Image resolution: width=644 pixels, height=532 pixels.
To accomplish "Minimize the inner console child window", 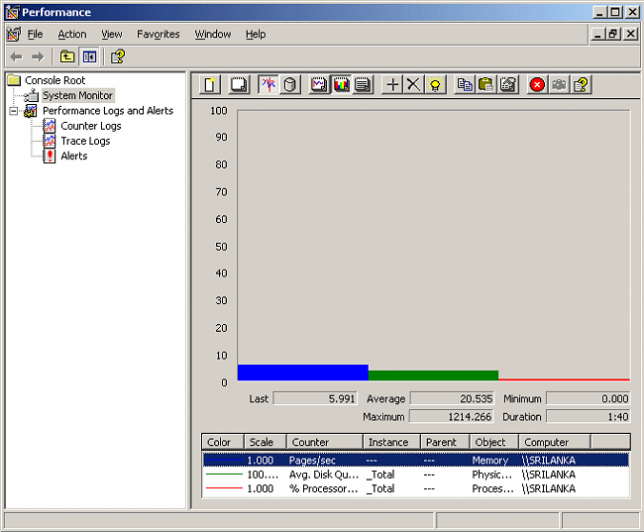I will (x=598, y=34).
